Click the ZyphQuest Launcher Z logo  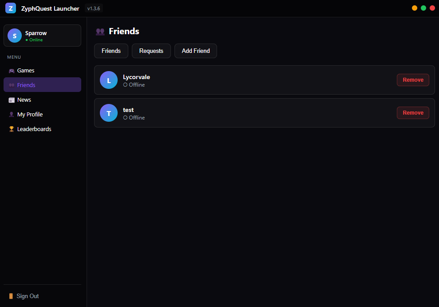click(10, 8)
